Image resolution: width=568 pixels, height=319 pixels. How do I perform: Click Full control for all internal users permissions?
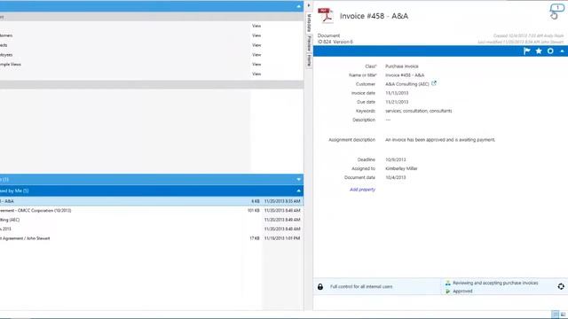(361, 287)
